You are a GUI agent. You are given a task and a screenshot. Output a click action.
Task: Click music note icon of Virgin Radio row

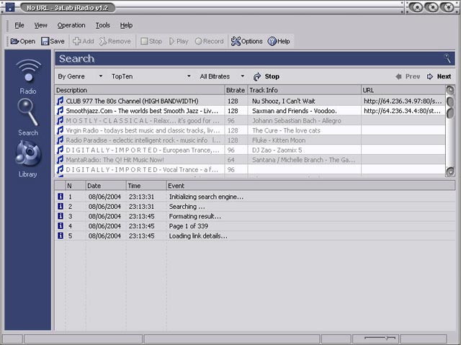tap(60, 130)
